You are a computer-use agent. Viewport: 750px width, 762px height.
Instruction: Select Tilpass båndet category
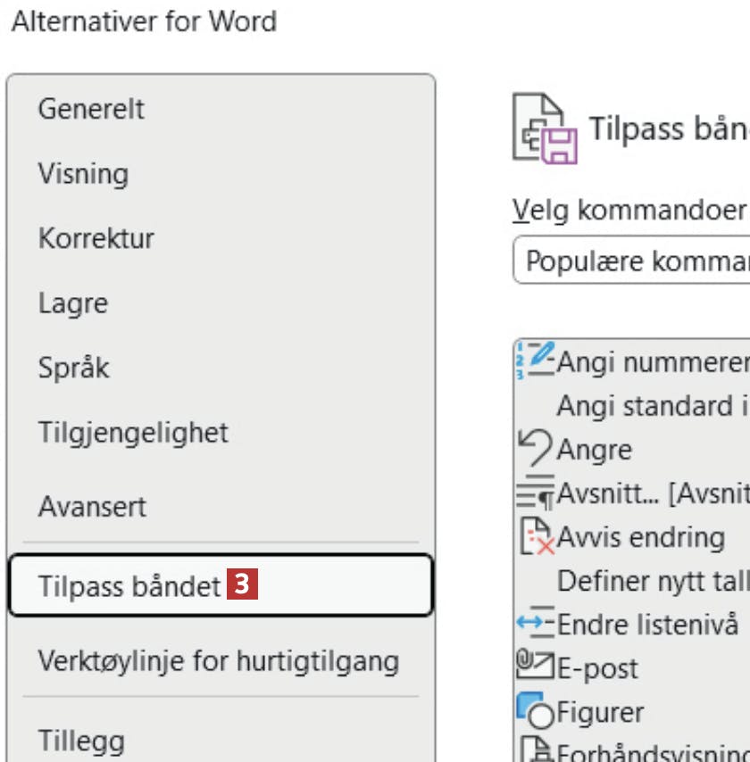[221, 585]
